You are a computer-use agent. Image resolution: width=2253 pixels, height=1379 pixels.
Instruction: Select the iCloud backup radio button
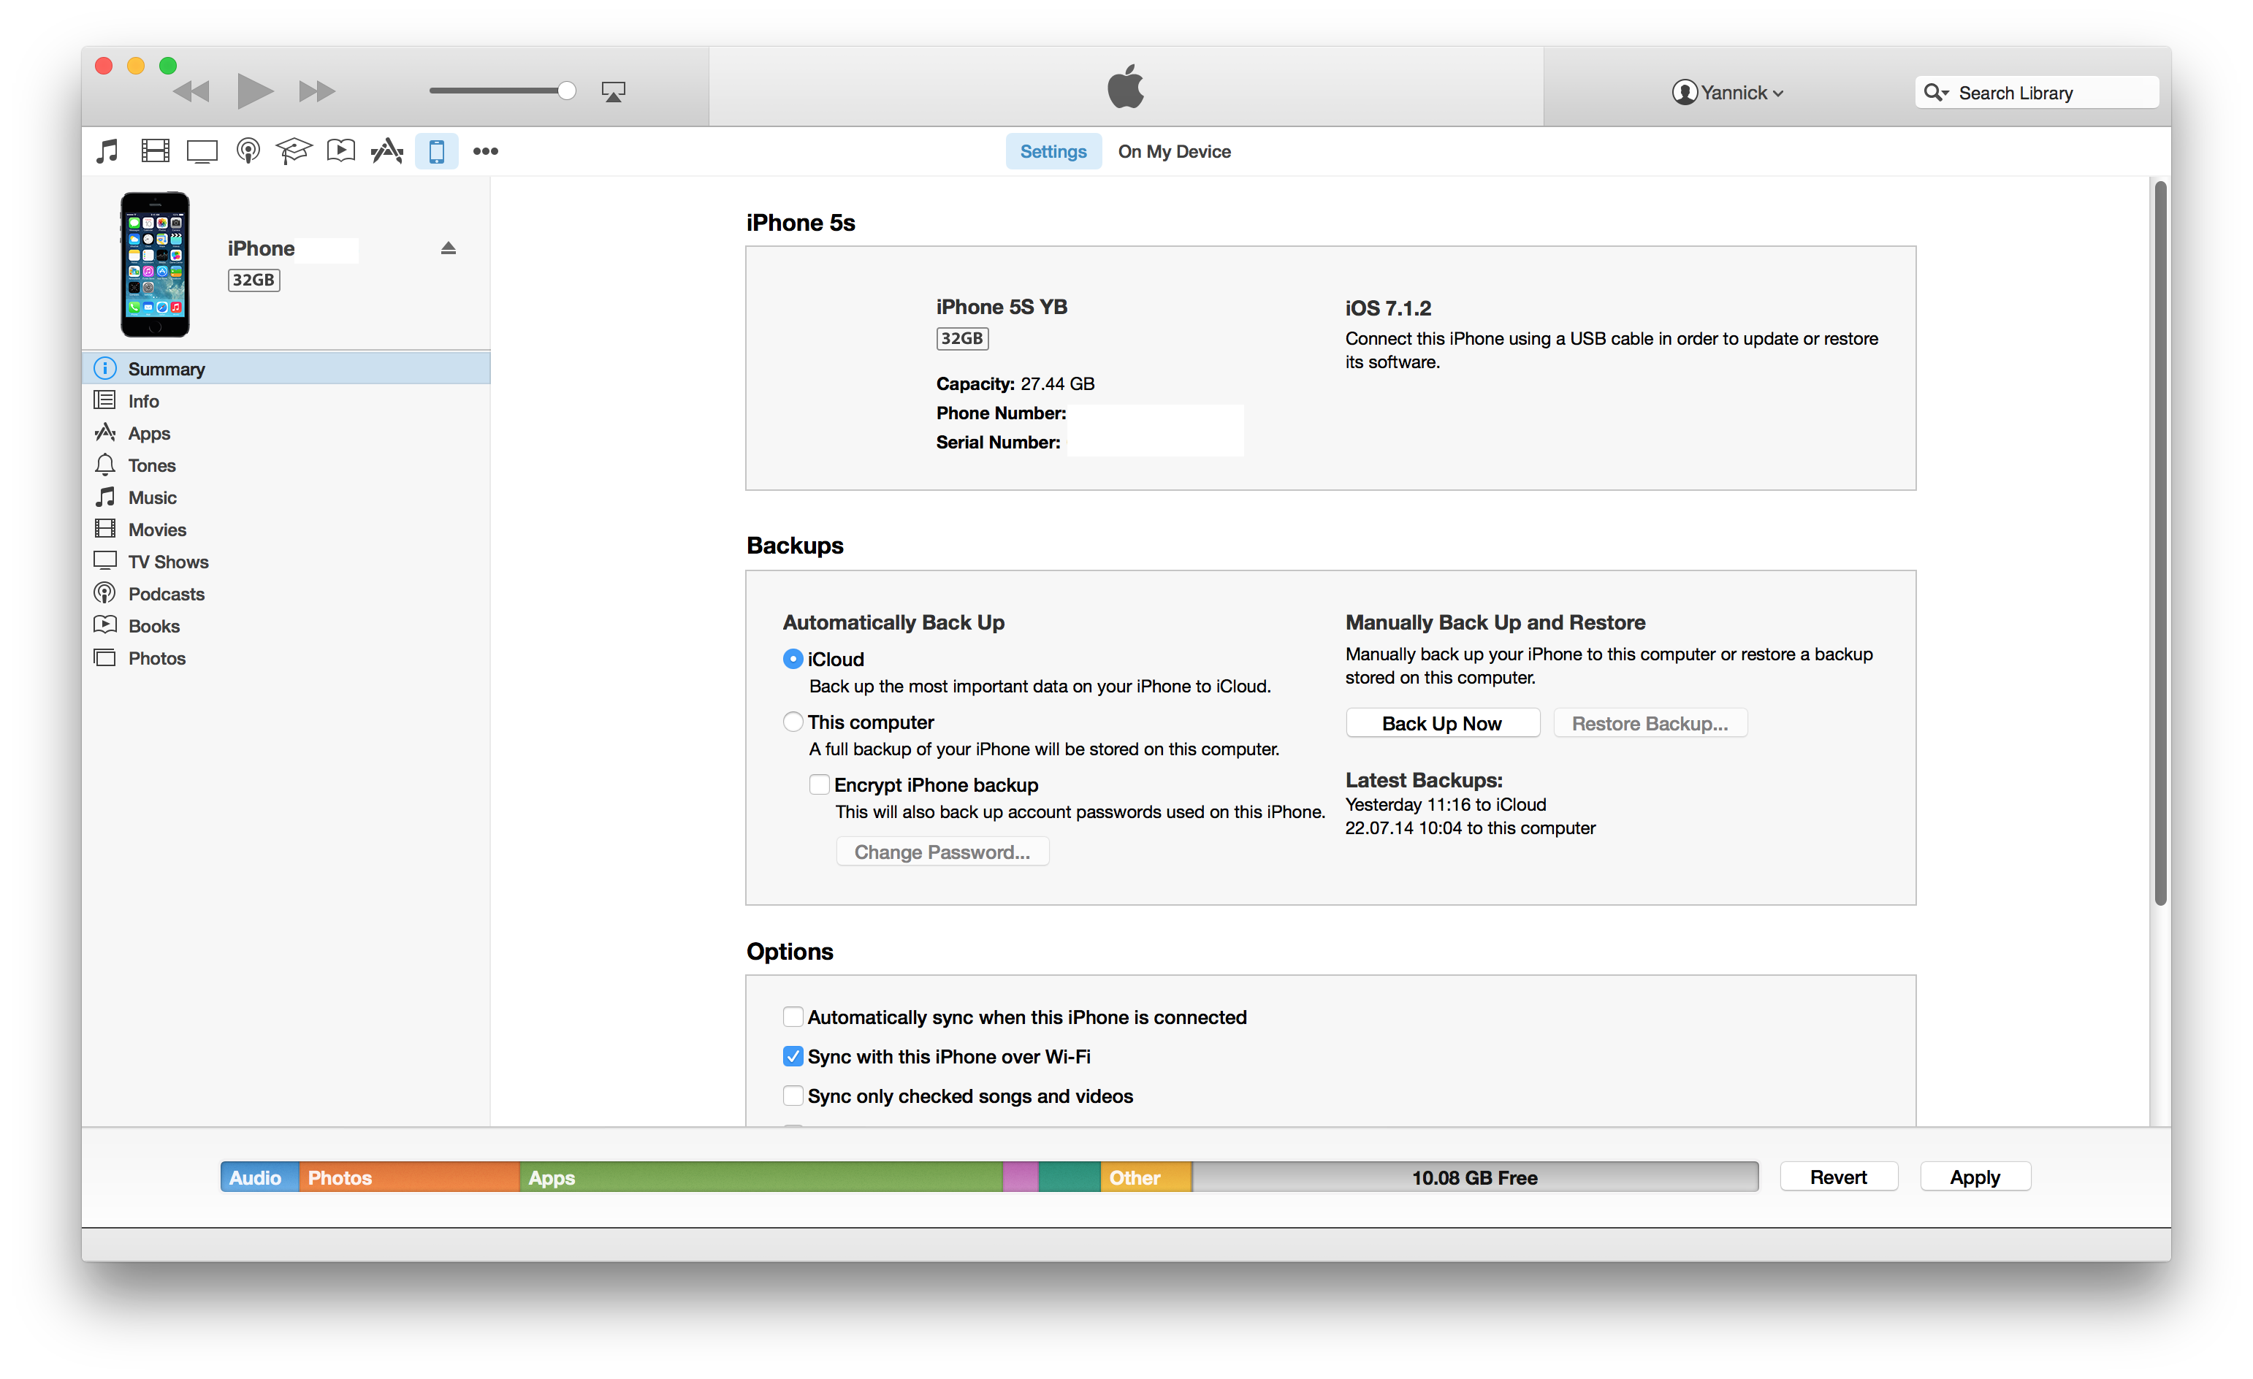(x=793, y=658)
